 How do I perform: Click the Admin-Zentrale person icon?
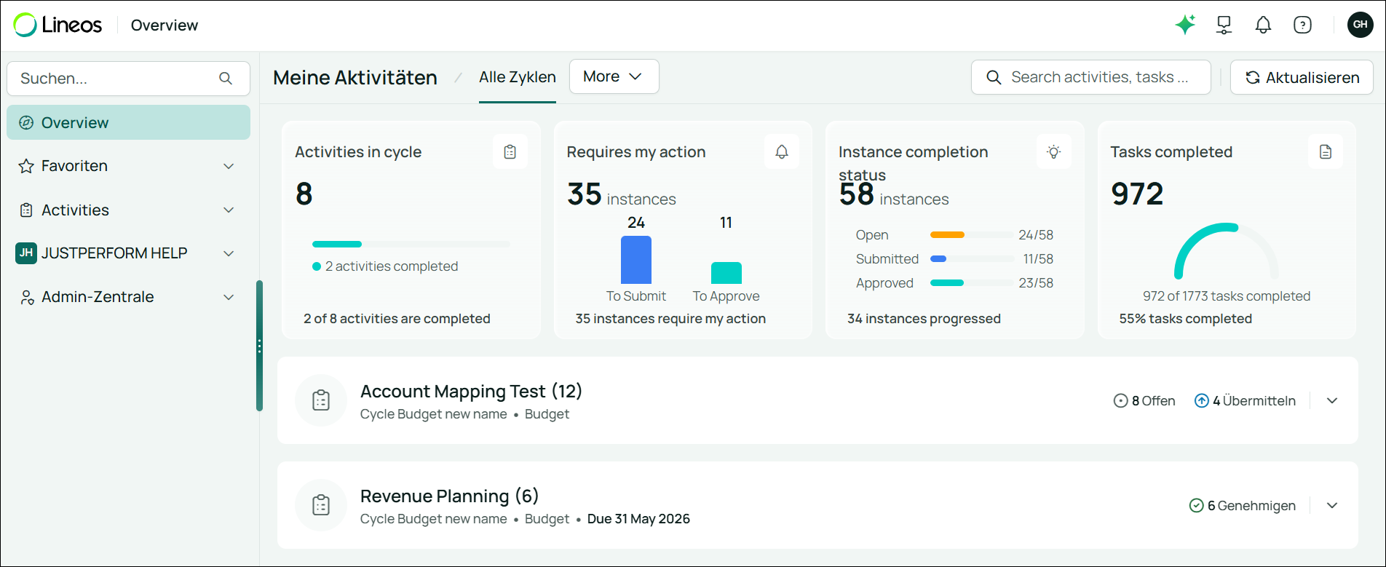click(x=27, y=297)
